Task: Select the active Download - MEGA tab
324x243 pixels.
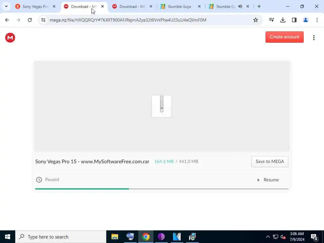Action: point(84,6)
